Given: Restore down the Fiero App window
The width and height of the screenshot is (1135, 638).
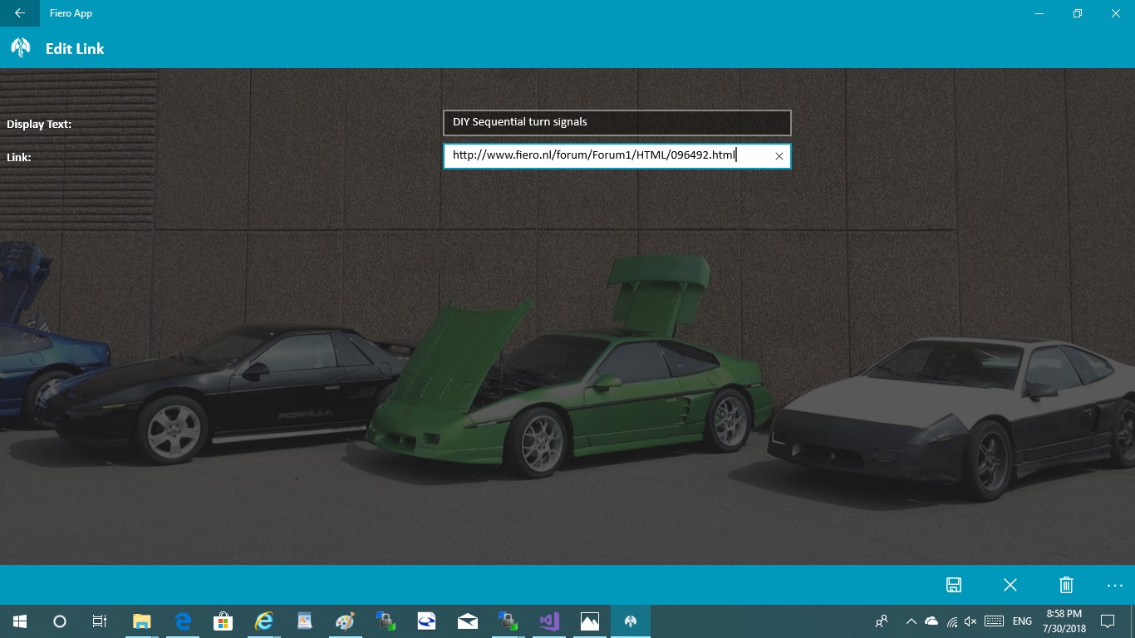Looking at the screenshot, I should (1078, 13).
